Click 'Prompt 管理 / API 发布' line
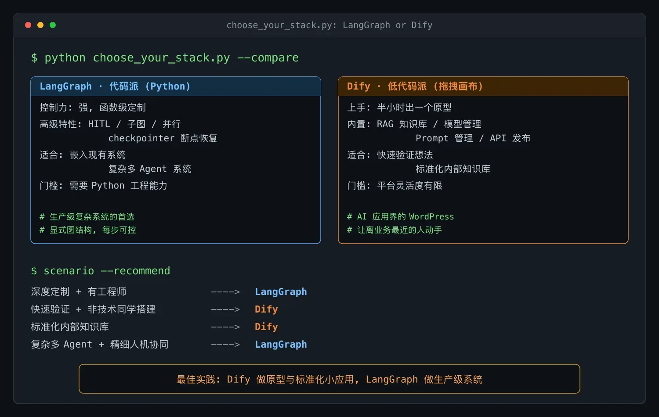 click(473, 138)
